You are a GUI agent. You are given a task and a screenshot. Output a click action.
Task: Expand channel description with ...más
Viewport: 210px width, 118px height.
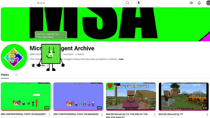[x=120, y=59]
